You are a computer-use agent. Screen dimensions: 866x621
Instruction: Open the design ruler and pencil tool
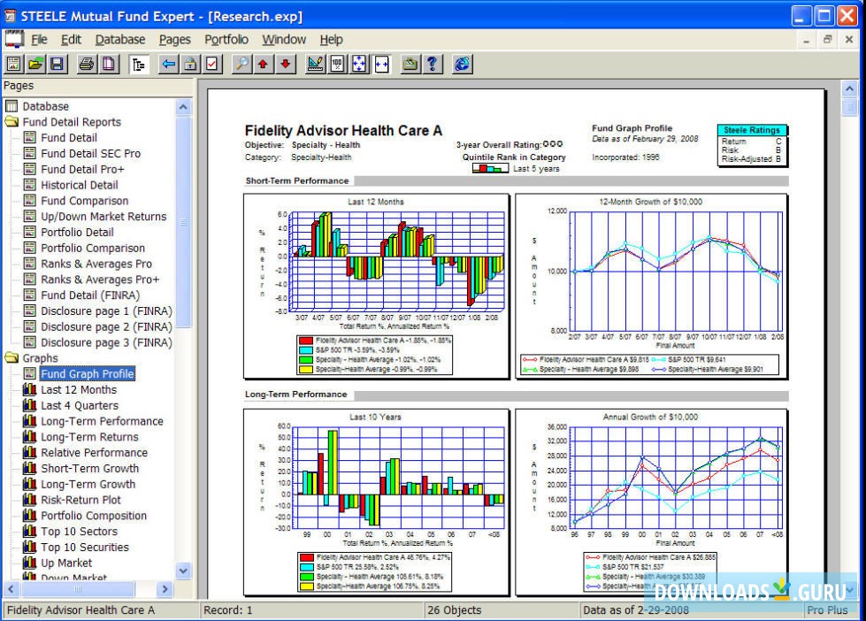(x=315, y=64)
